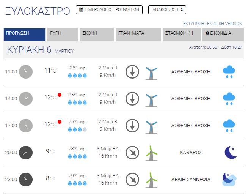Click the clock icon for 11:00
Viewport: 248px width, 194px height.
pos(26,72)
